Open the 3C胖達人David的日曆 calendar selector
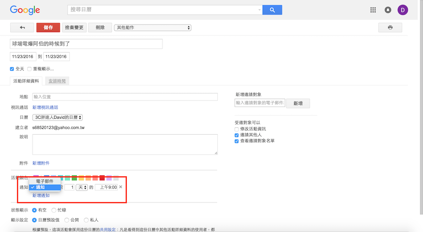 (x=58, y=117)
